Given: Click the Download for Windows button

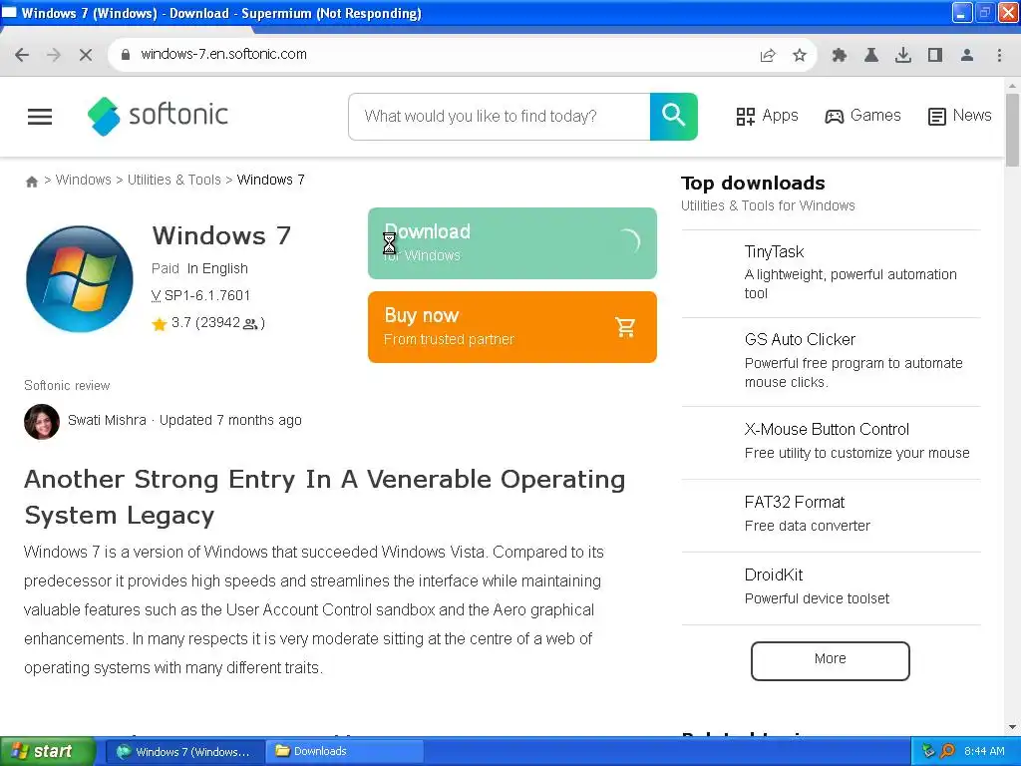Looking at the screenshot, I should tap(512, 243).
